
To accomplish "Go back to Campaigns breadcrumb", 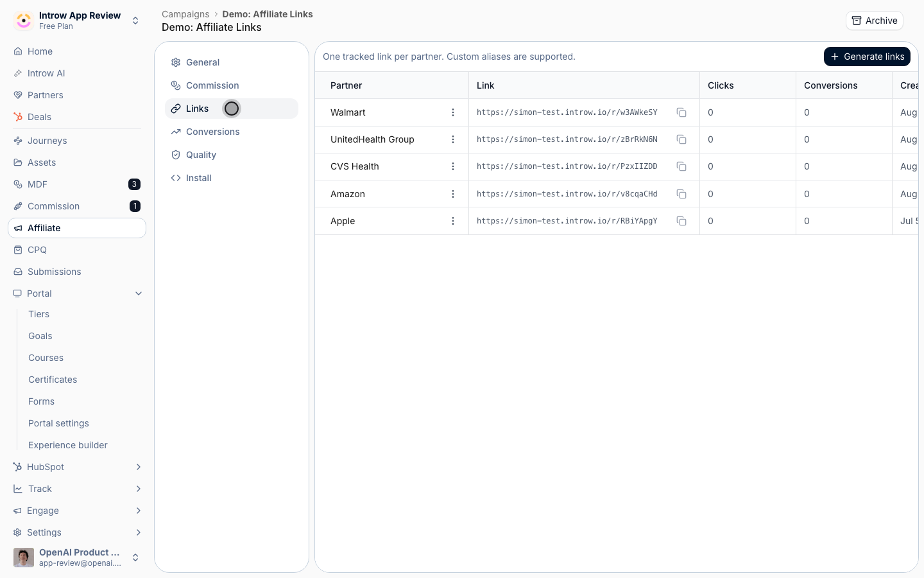I will [x=185, y=14].
